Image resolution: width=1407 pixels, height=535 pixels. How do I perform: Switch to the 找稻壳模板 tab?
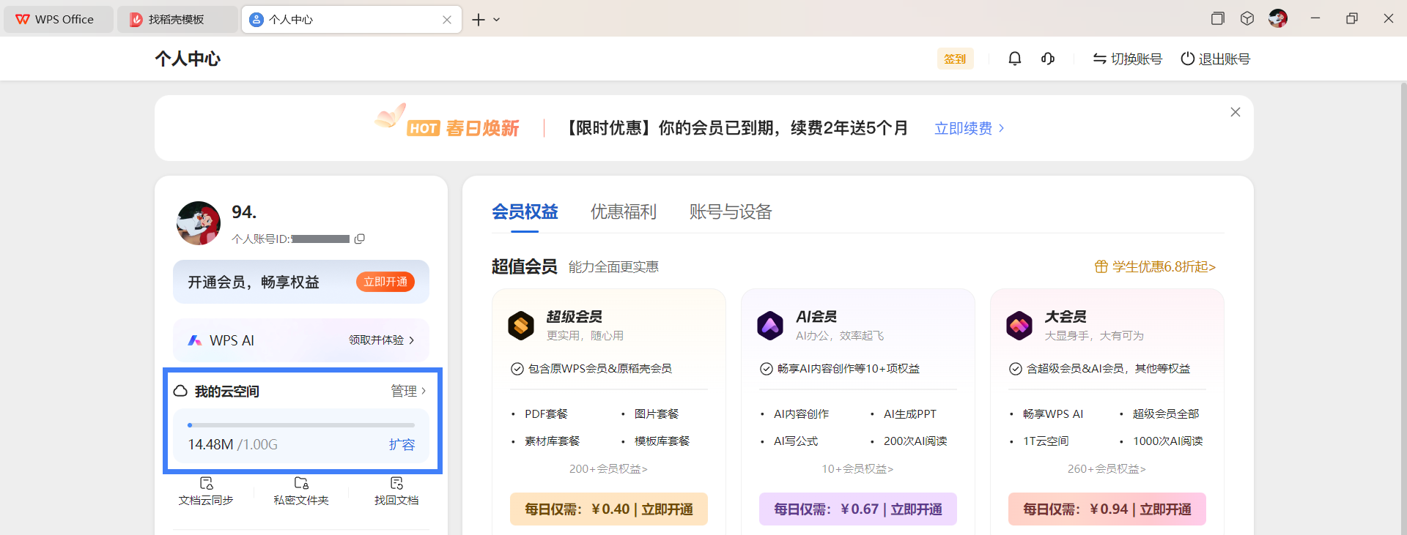click(x=177, y=20)
